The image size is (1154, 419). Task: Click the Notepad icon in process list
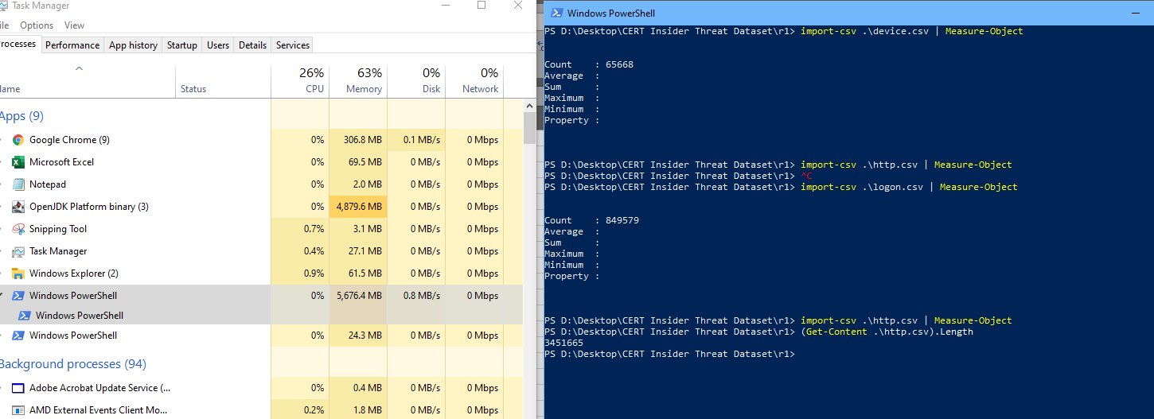click(x=18, y=184)
